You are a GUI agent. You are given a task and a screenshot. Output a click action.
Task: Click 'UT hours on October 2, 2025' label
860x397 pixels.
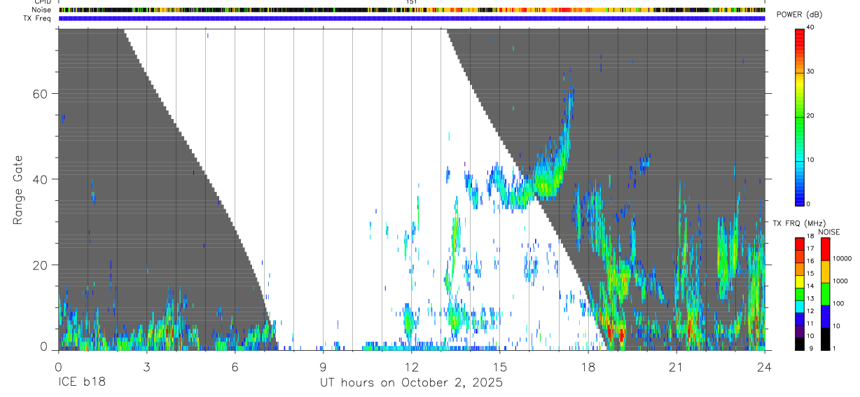[x=411, y=383]
